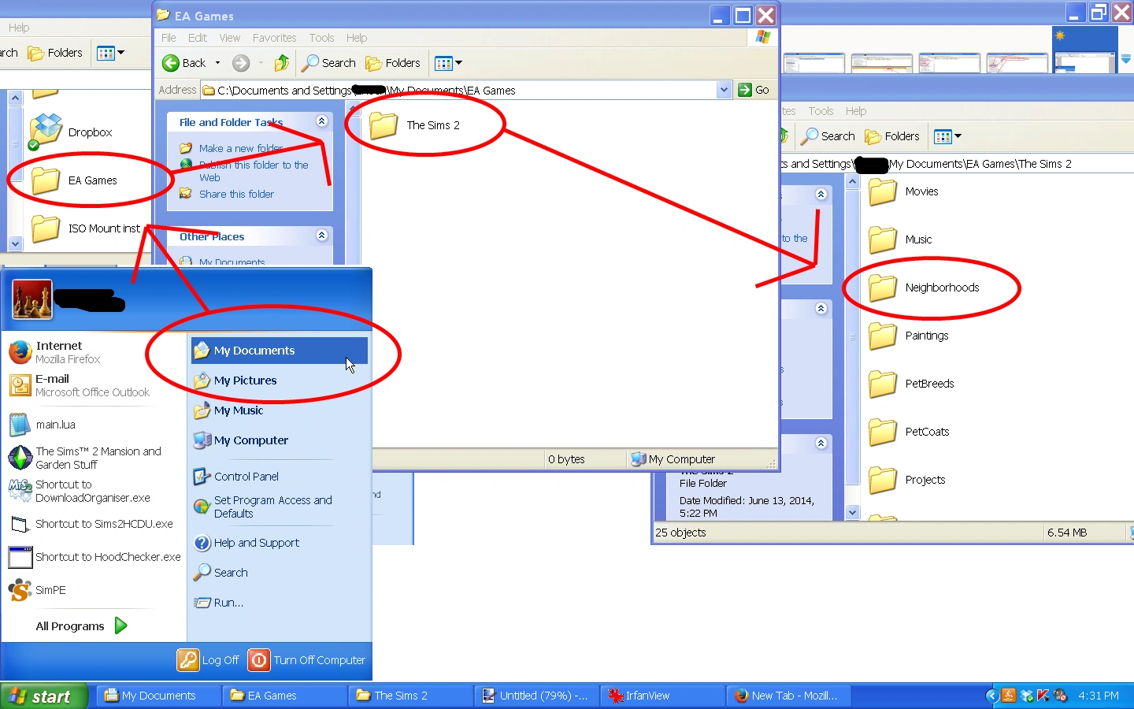Screen dimensions: 1134x709
Task: Open the Favorites menu
Action: pyautogui.click(x=274, y=38)
